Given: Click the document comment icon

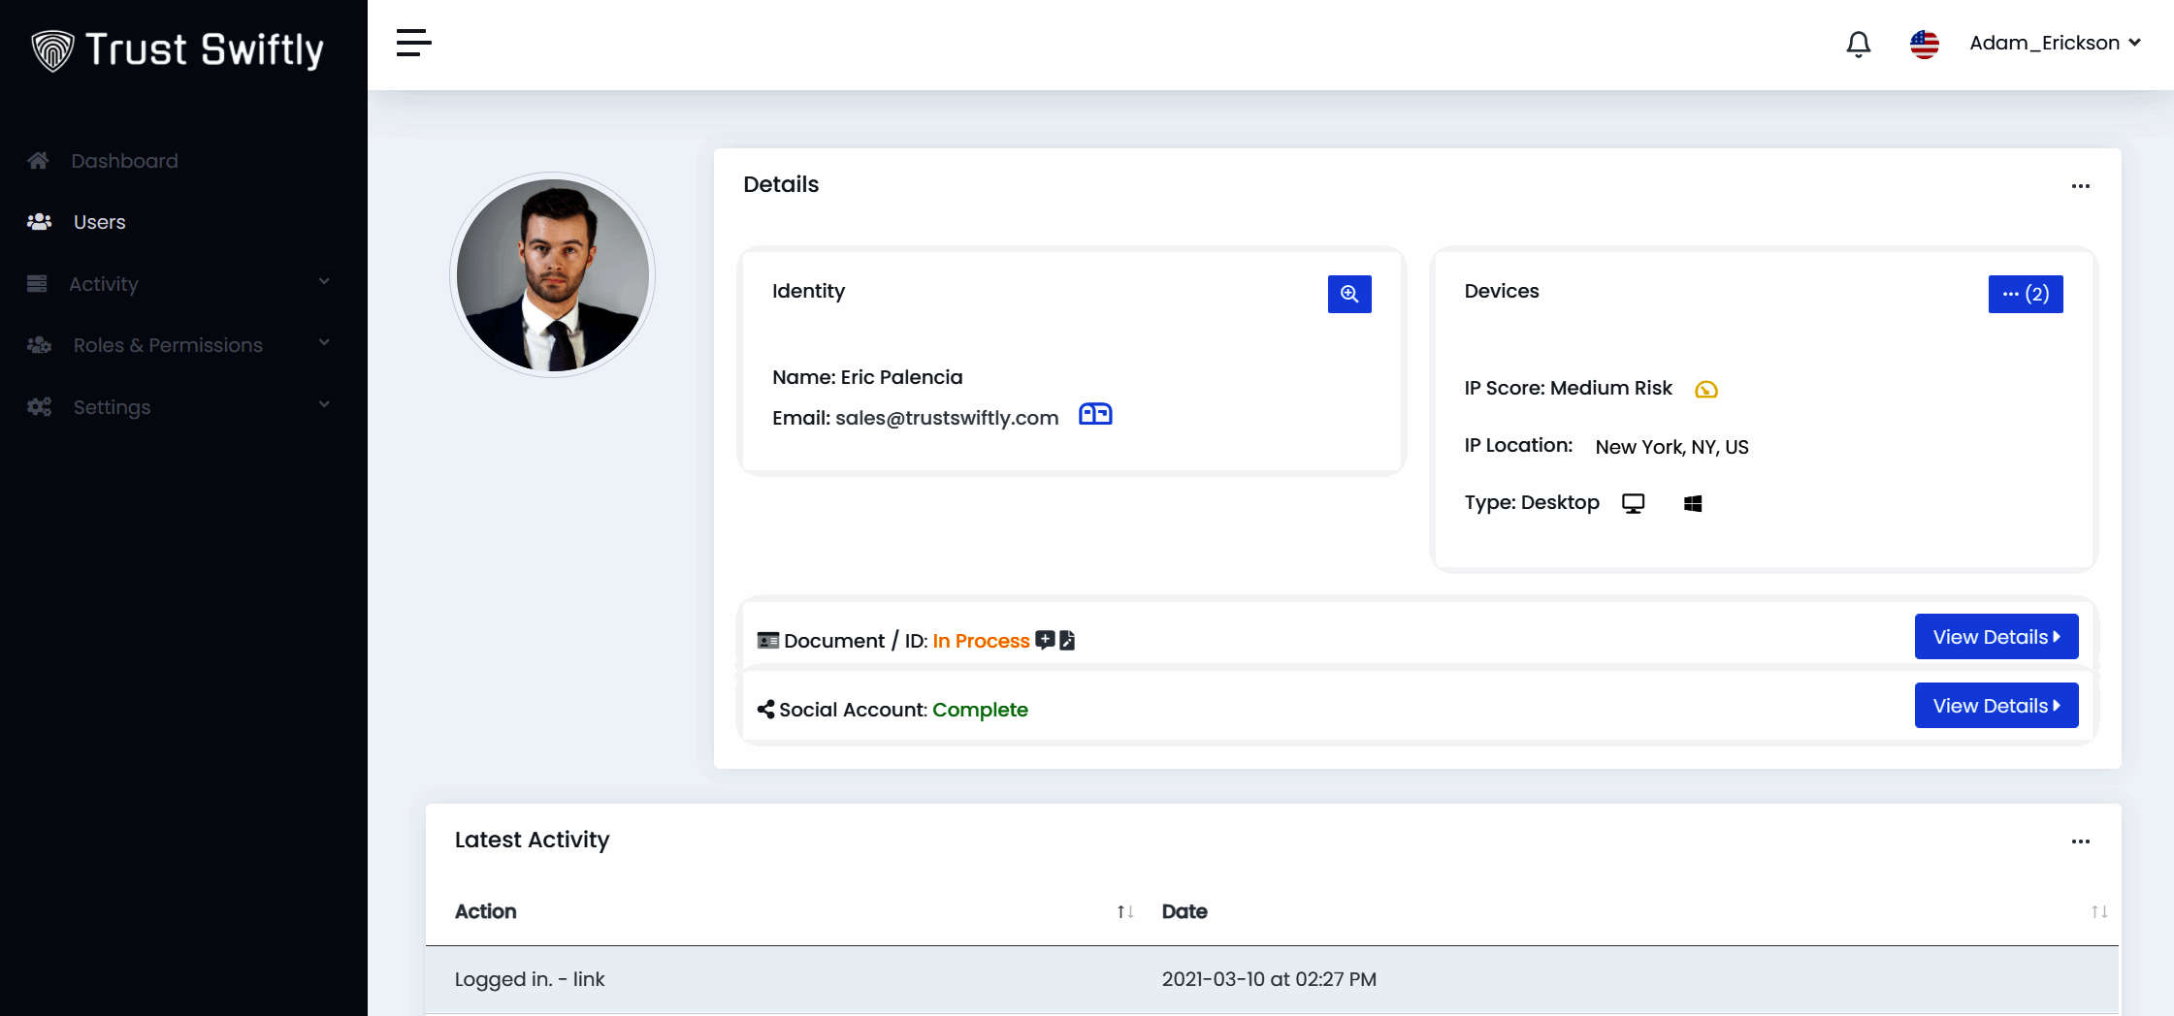Looking at the screenshot, I should (x=1045, y=640).
